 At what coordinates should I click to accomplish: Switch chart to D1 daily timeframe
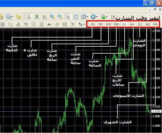[x=140, y=24]
